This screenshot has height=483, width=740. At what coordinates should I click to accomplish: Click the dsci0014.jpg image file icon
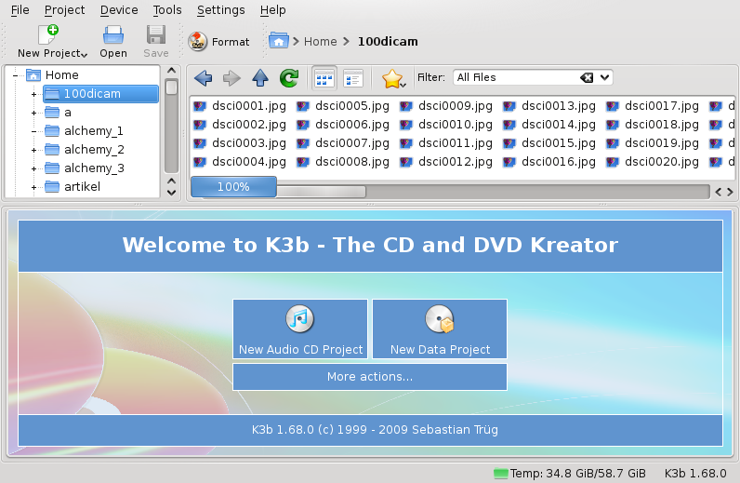[509, 125]
